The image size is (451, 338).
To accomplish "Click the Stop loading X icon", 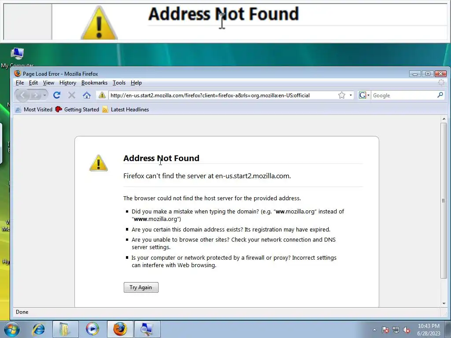I will pyautogui.click(x=72, y=95).
